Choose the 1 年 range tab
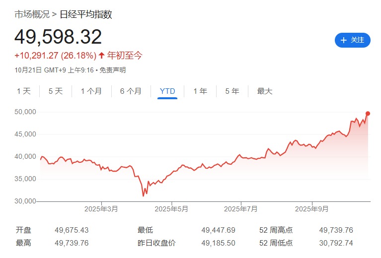This screenshot has width=381, height=258. [200, 91]
